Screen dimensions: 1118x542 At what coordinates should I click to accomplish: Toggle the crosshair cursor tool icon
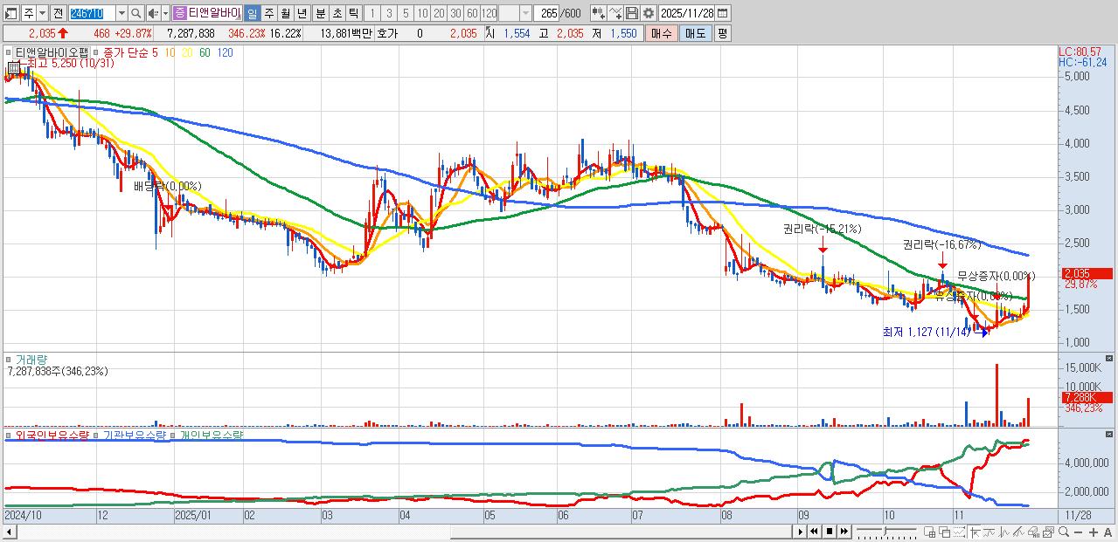[975, 532]
